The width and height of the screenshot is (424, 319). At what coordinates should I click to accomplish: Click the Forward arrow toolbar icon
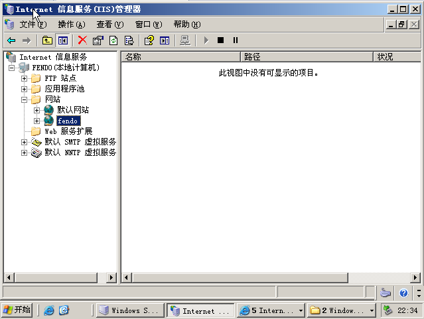[27, 40]
